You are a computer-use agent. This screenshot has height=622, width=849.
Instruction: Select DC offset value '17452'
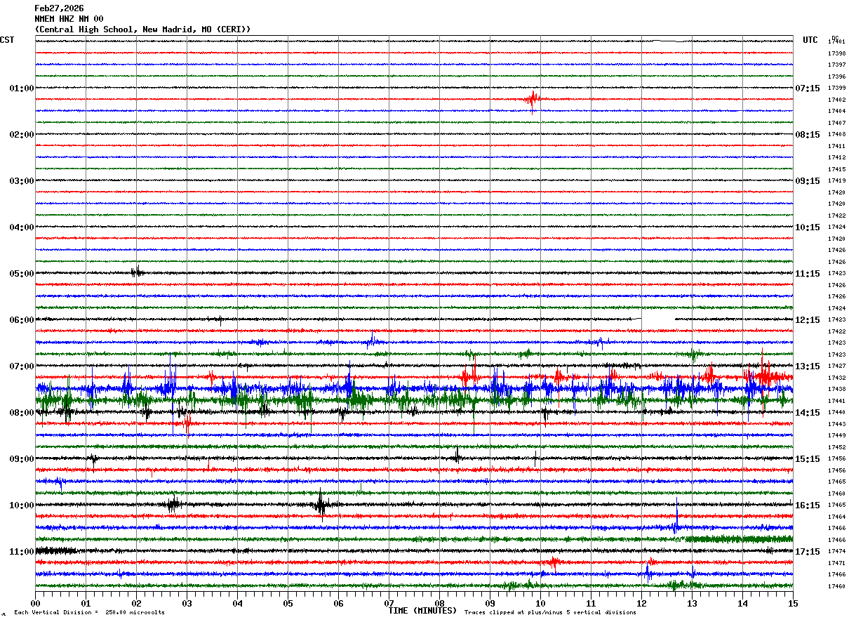point(836,447)
